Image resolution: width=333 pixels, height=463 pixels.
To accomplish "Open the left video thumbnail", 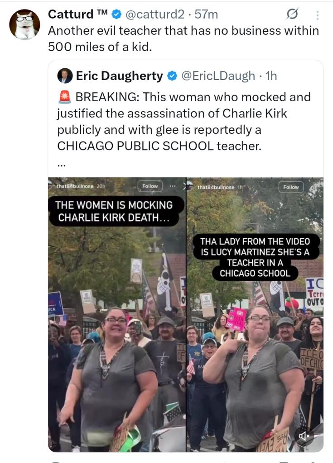I will [117, 315].
